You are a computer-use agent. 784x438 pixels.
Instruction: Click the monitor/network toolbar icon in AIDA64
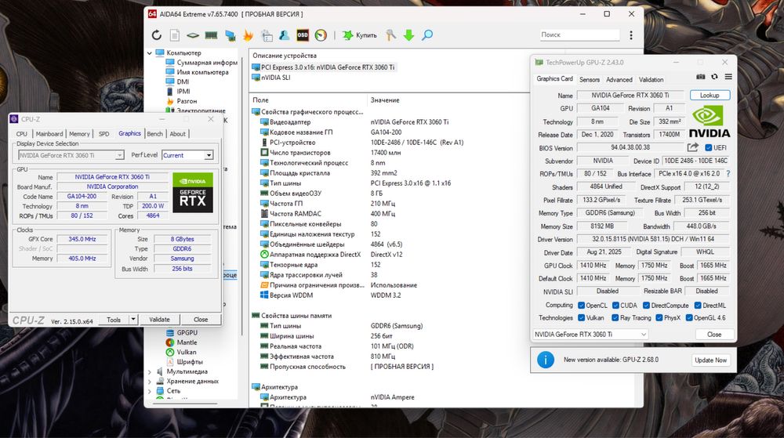click(x=230, y=35)
